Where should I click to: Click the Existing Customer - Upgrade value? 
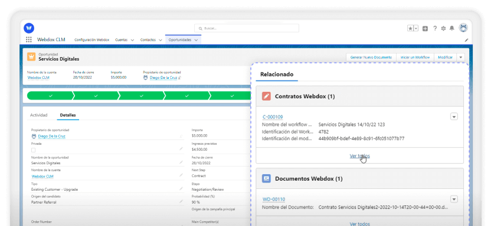click(54, 190)
